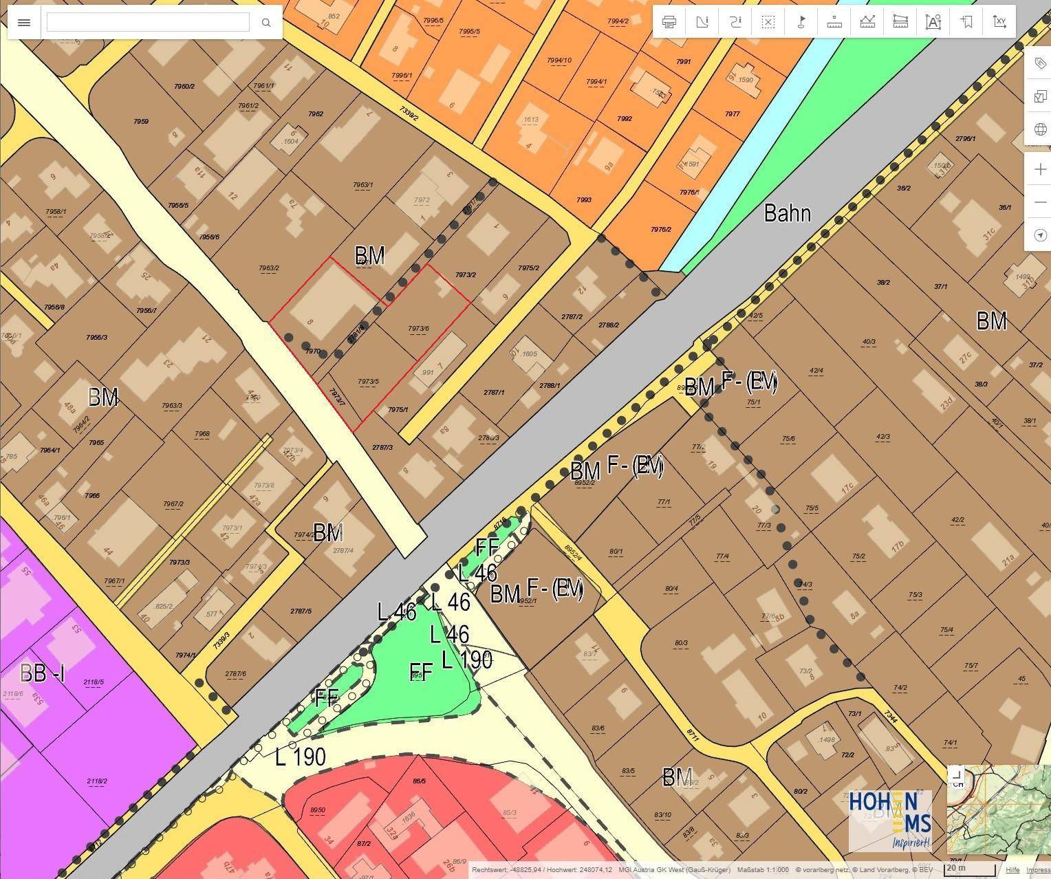Open the Hilfe link
The height and width of the screenshot is (879, 1051).
pyautogui.click(x=1012, y=870)
